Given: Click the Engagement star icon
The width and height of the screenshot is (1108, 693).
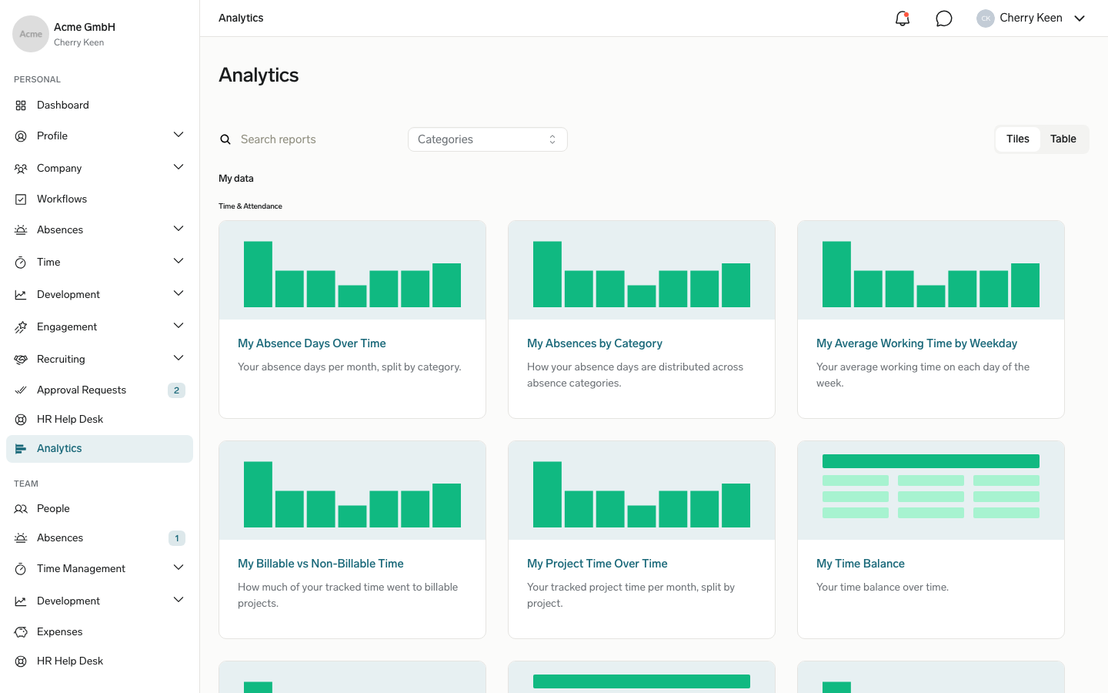Looking at the screenshot, I should tap(21, 327).
